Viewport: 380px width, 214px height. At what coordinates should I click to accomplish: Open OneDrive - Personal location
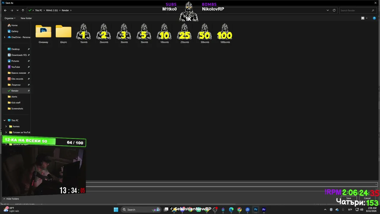[x=19, y=37]
